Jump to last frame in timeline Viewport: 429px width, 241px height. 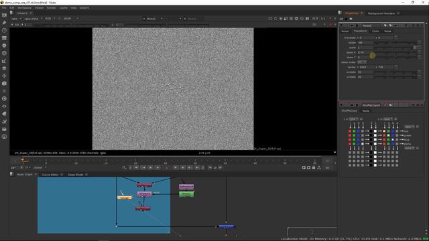pyautogui.click(x=197, y=167)
